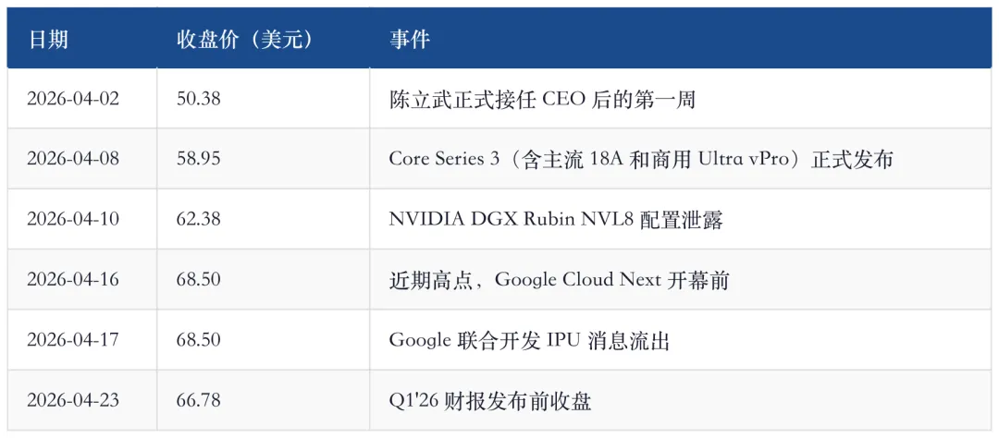
Task: Click the Google 联合开发 IPU event cell
Action: click(x=681, y=340)
